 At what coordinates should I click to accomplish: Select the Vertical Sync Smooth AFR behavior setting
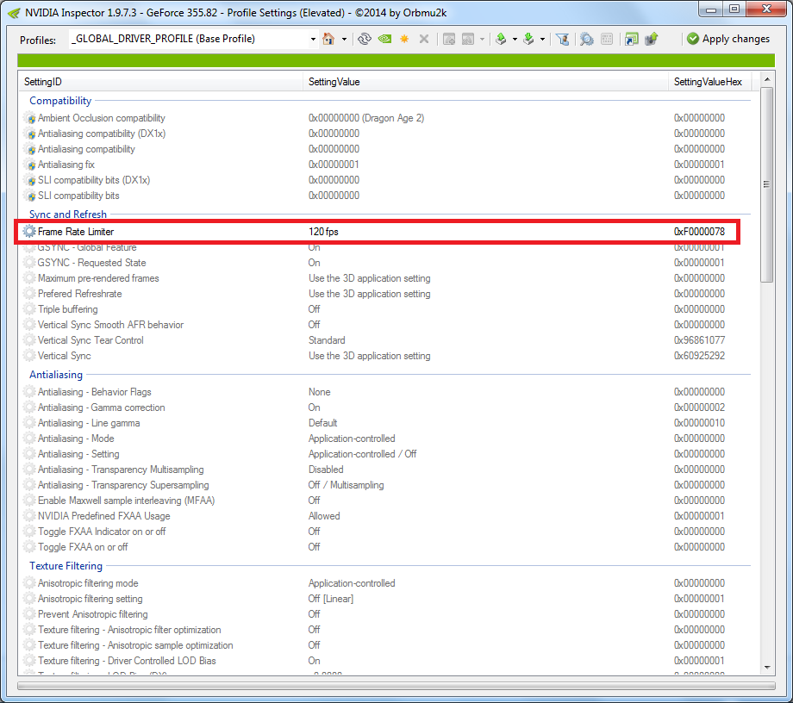coord(110,325)
